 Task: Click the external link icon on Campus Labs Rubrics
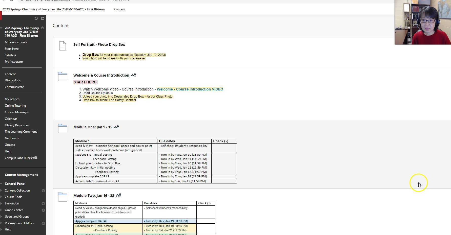[36, 158]
